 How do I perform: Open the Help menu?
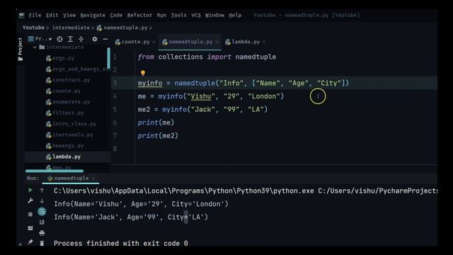click(x=235, y=16)
